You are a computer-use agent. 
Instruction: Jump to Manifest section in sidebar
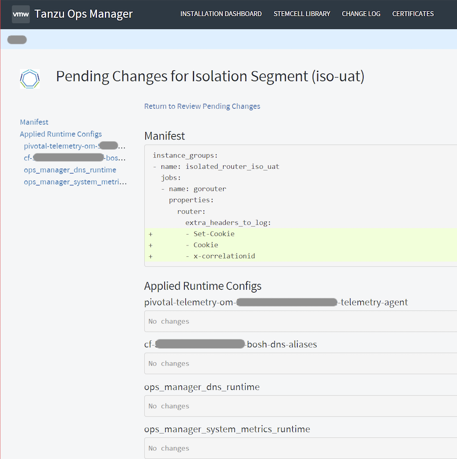[x=34, y=122]
